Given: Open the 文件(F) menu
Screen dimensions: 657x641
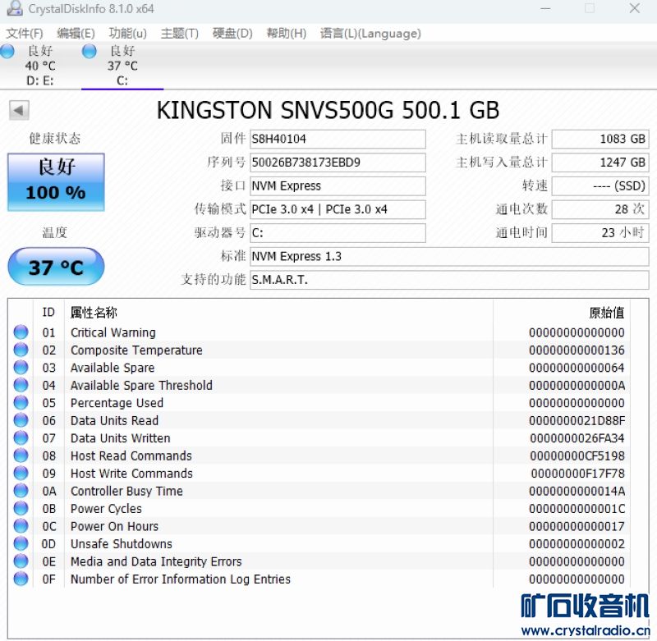Looking at the screenshot, I should click(25, 34).
